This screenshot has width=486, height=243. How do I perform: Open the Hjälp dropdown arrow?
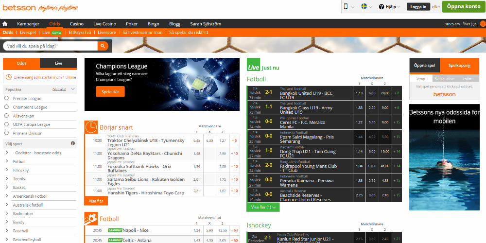[399, 7]
